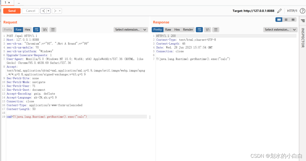Click response Content-Length: 46 header
Image resolution: width=306 pixels, height=161 pixels.
[171, 44]
